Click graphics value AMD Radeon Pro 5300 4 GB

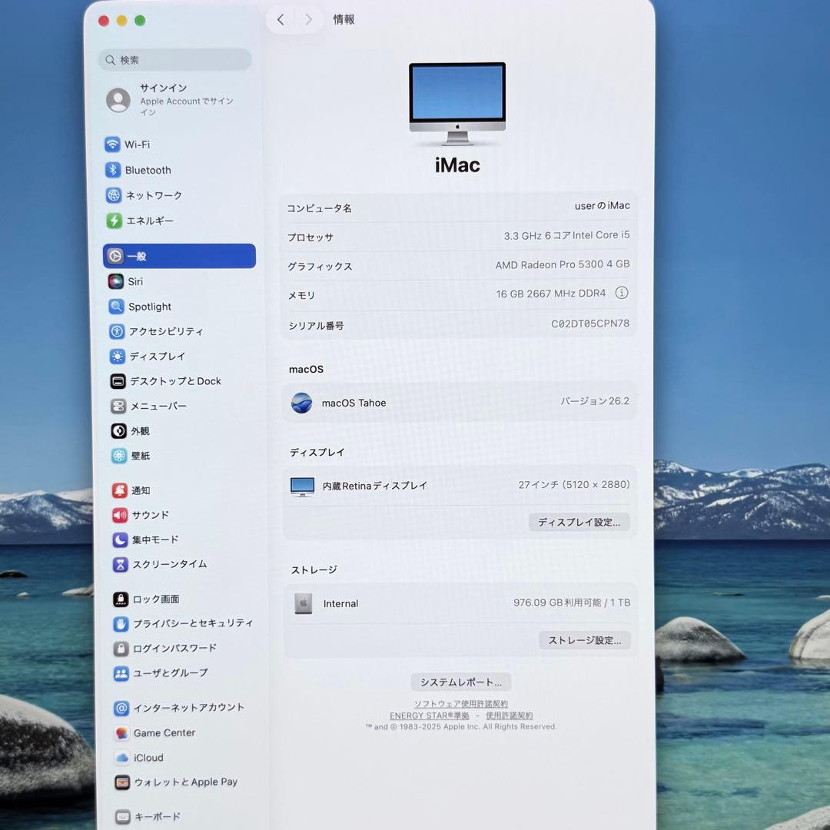563,264
